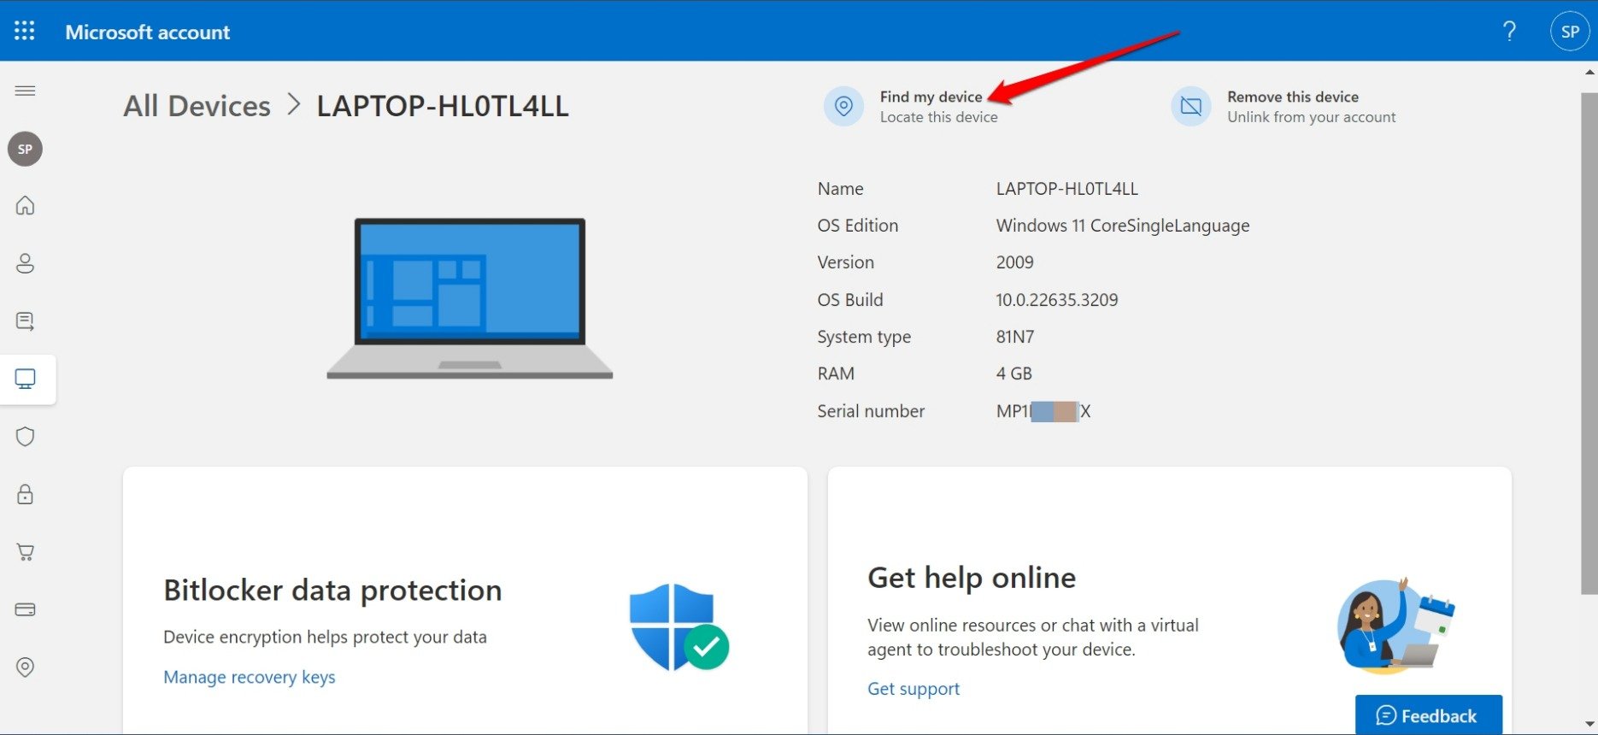
Task: Click the Bitlocker data protection heading
Action: coord(332,591)
